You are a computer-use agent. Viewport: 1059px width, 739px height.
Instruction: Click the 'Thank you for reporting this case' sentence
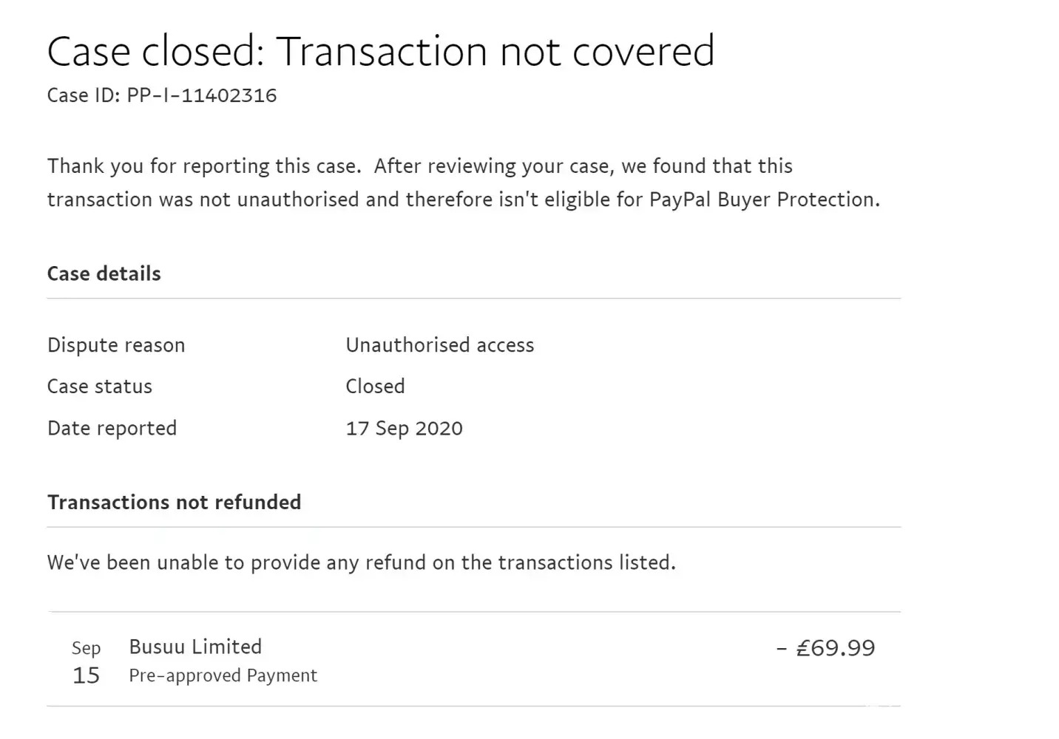203,166
